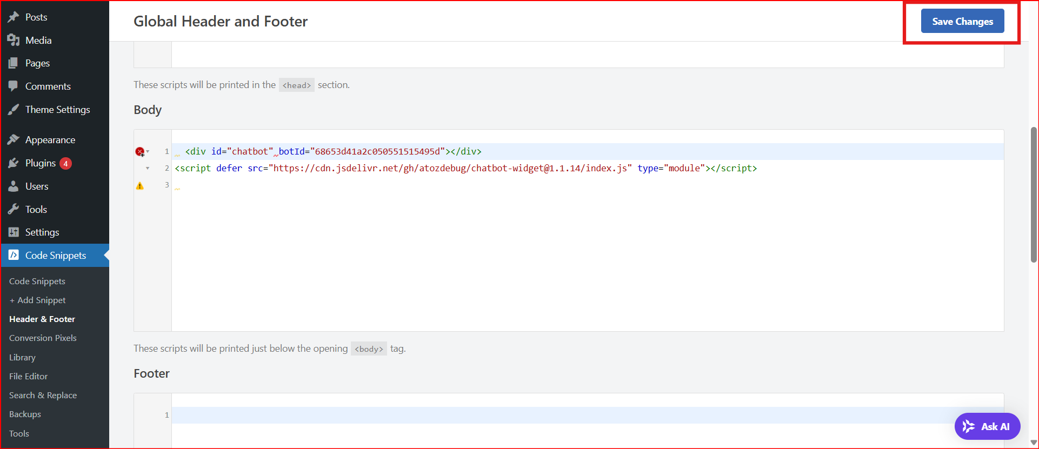The height and width of the screenshot is (449, 1039).
Task: Go to Code Snippets submenu link
Action: [37, 282]
